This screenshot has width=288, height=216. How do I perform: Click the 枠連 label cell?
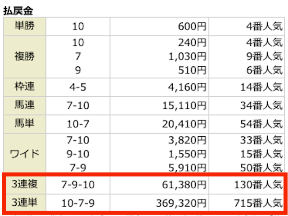pyautogui.click(x=25, y=87)
